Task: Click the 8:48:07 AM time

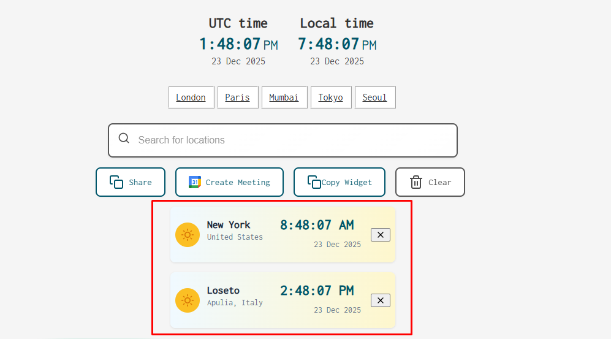Action: pyautogui.click(x=317, y=225)
